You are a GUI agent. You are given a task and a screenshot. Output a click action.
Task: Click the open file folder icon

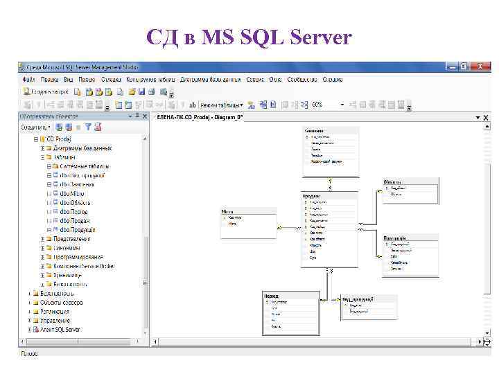pyautogui.click(x=132, y=92)
